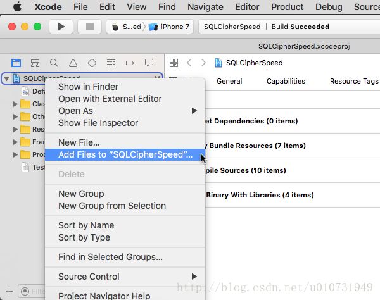Collapse the SQLCipherSpeed project root

pyautogui.click(x=7, y=78)
